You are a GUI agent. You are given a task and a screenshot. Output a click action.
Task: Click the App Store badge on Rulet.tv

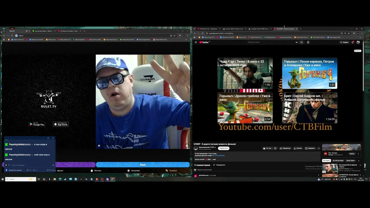61,124
